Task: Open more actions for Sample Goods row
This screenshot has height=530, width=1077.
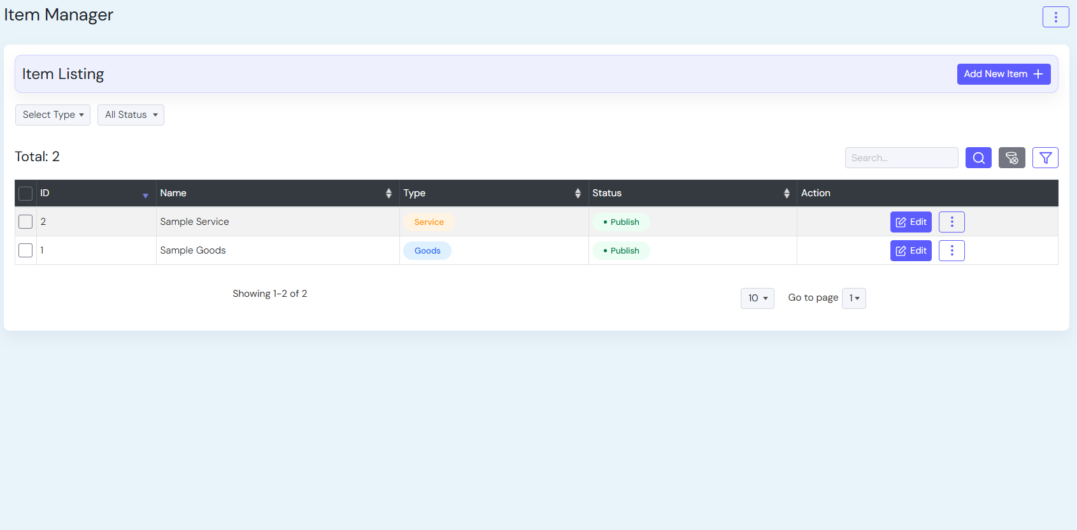Action: [x=952, y=250]
